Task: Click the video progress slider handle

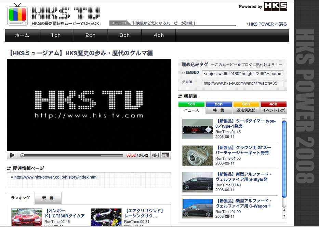Action: (x=22, y=155)
